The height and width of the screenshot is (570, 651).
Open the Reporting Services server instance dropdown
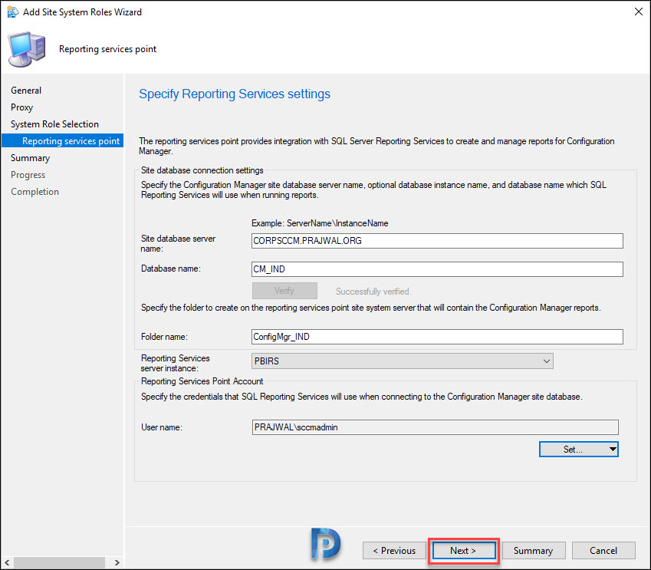[403, 361]
